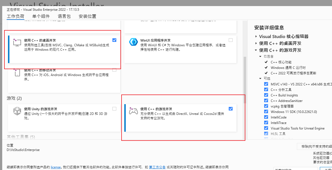Toggle Windows 11 SDK (10.0.22621.0) checkbox
The height and width of the screenshot is (170, 332).
266,112
